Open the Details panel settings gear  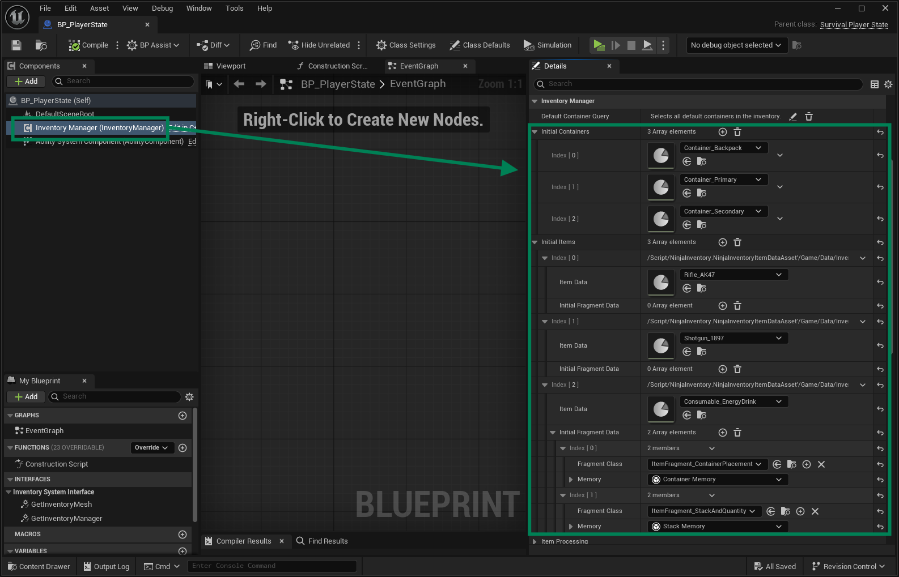(888, 84)
